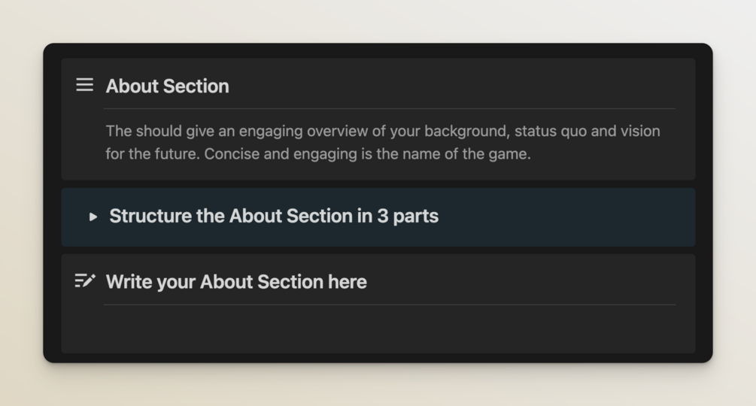Viewport: 756px width, 406px height.
Task: Click the "Structure the About Section in 3 parts" heading
Action: pos(273,217)
